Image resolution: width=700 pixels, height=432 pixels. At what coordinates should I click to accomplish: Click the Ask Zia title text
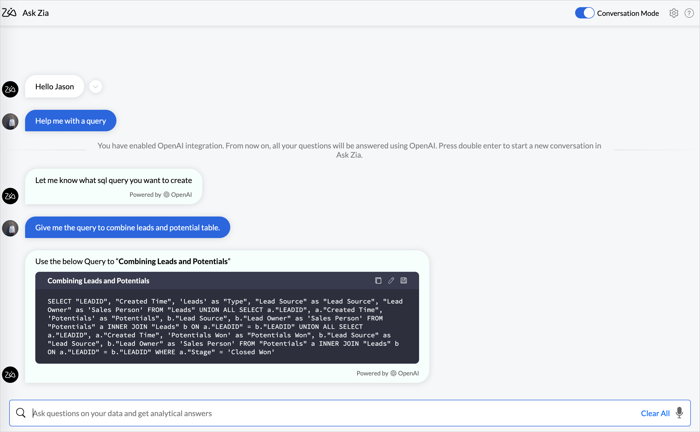tap(35, 13)
